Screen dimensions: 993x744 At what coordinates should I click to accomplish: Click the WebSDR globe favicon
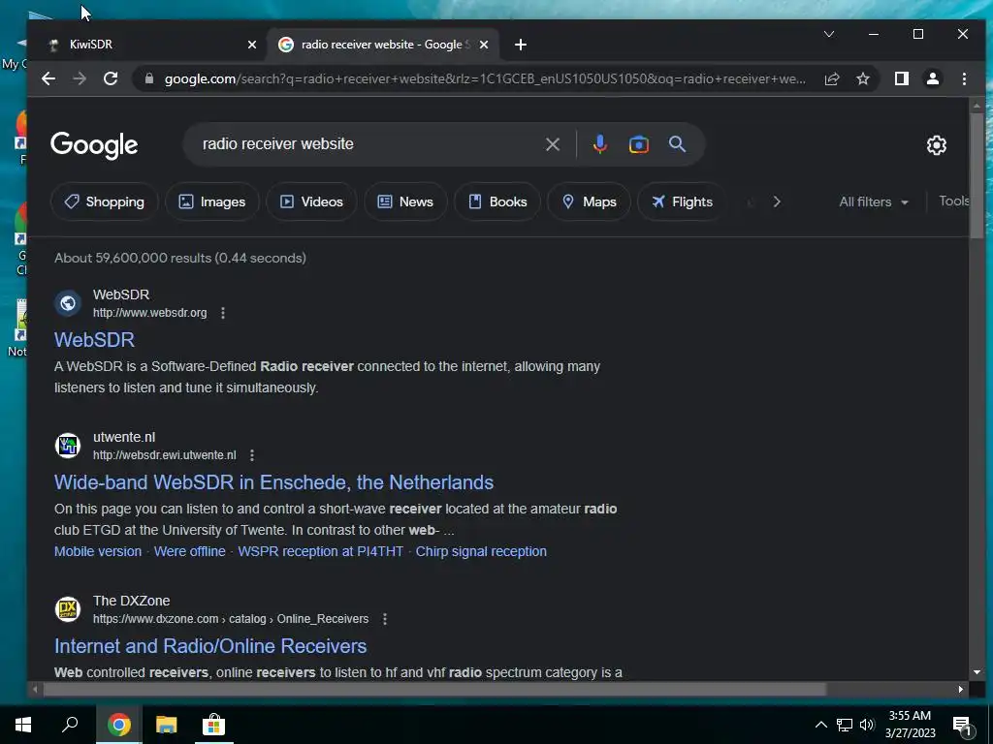coord(68,303)
